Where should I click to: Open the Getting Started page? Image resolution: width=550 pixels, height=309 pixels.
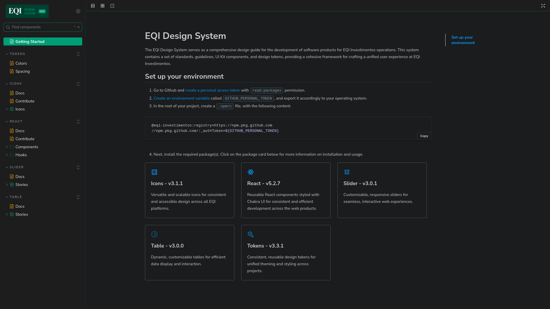pos(43,41)
